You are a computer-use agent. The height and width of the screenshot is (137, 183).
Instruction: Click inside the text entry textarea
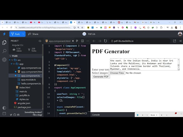[143, 64]
